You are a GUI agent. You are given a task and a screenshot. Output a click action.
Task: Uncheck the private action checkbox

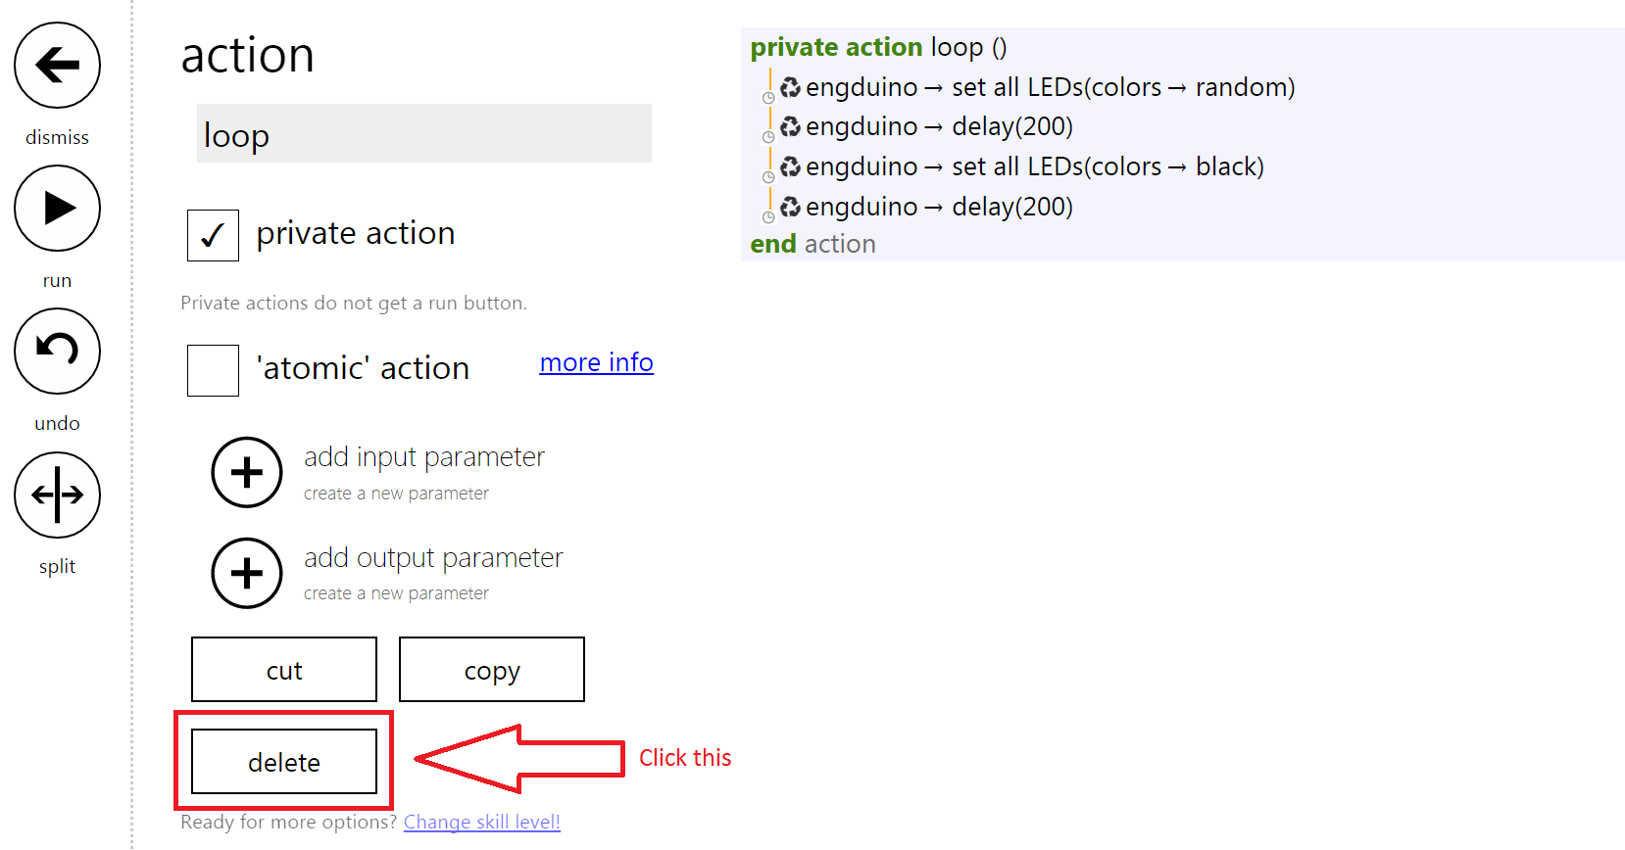[x=213, y=235]
